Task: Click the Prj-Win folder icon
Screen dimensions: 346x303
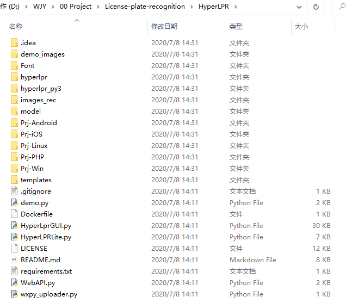Action: tap(14, 169)
